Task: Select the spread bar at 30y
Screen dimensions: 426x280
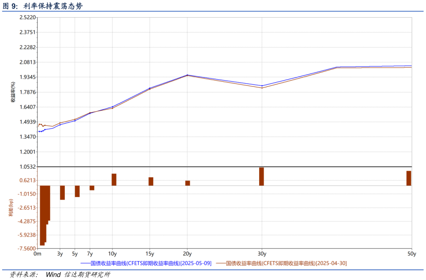Action: [261, 176]
